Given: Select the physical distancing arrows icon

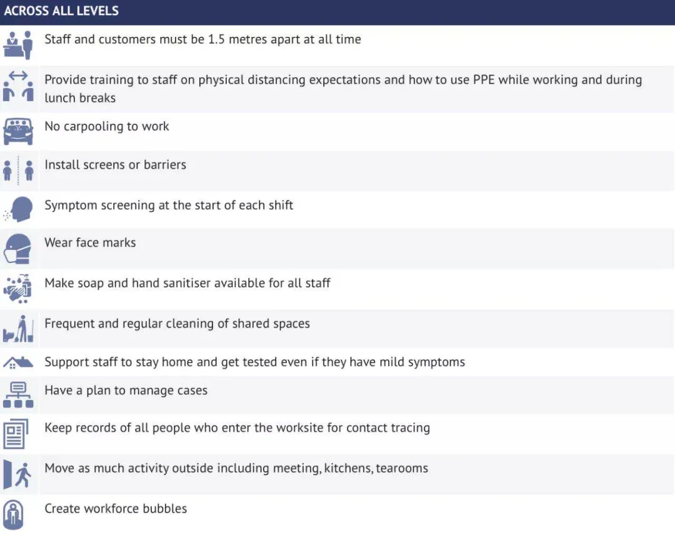Looking at the screenshot, I should [x=18, y=86].
